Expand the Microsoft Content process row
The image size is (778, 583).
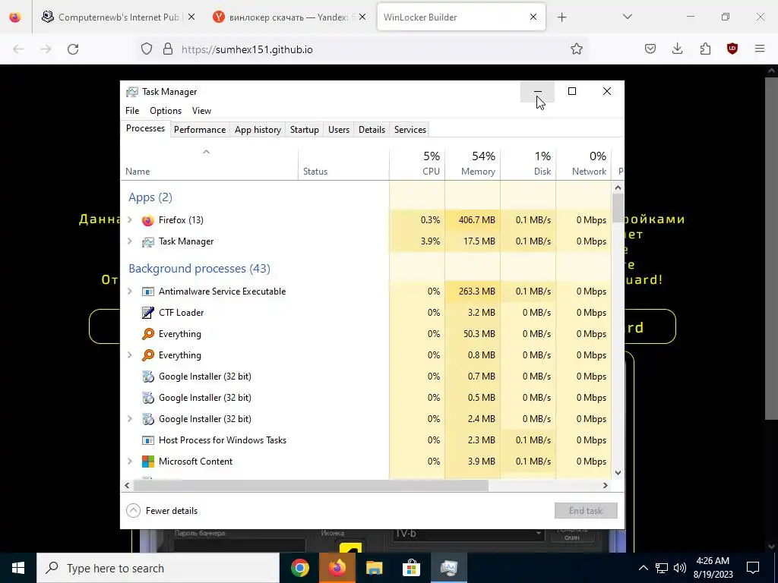point(130,461)
